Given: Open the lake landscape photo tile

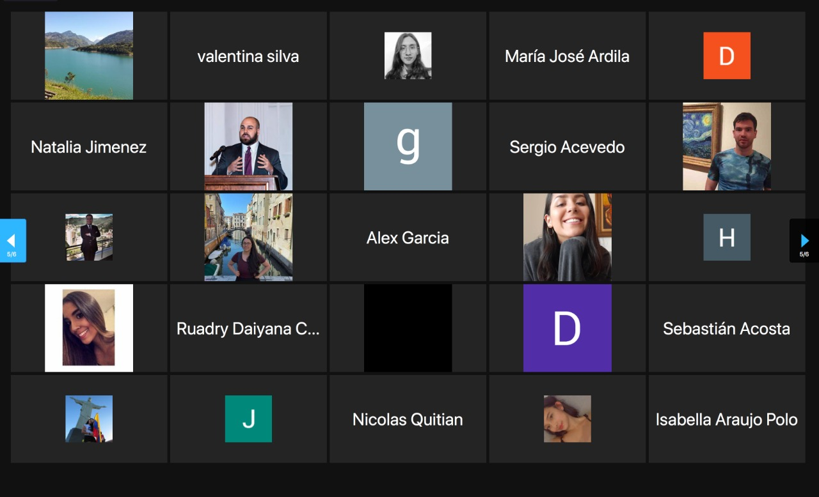Looking at the screenshot, I should click(89, 56).
